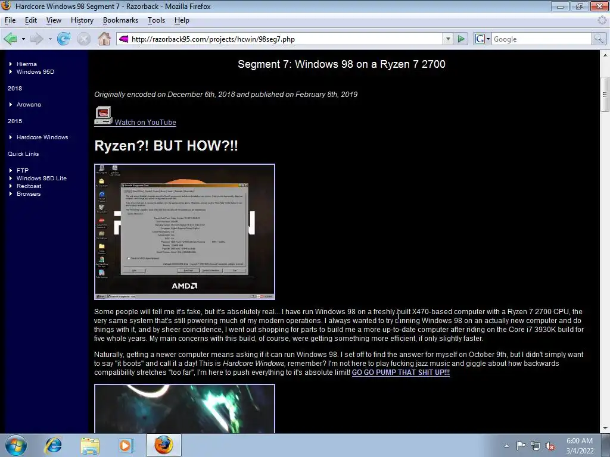Screen dimensions: 610x457
Task: Open the Action Center flag icon
Action: 521,446
